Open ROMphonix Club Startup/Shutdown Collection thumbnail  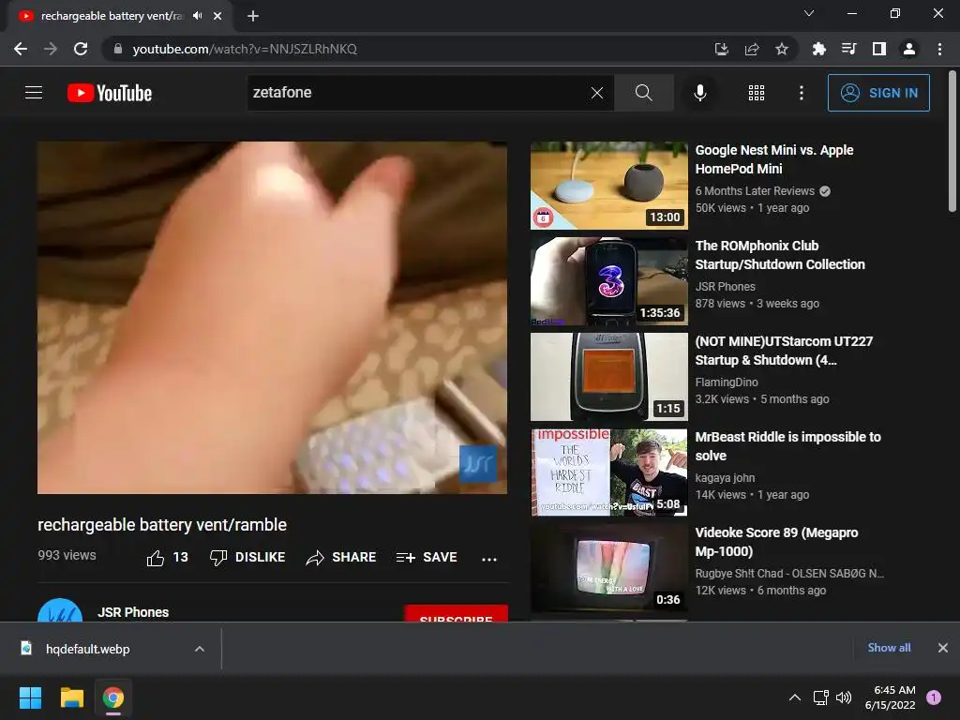tap(609, 281)
